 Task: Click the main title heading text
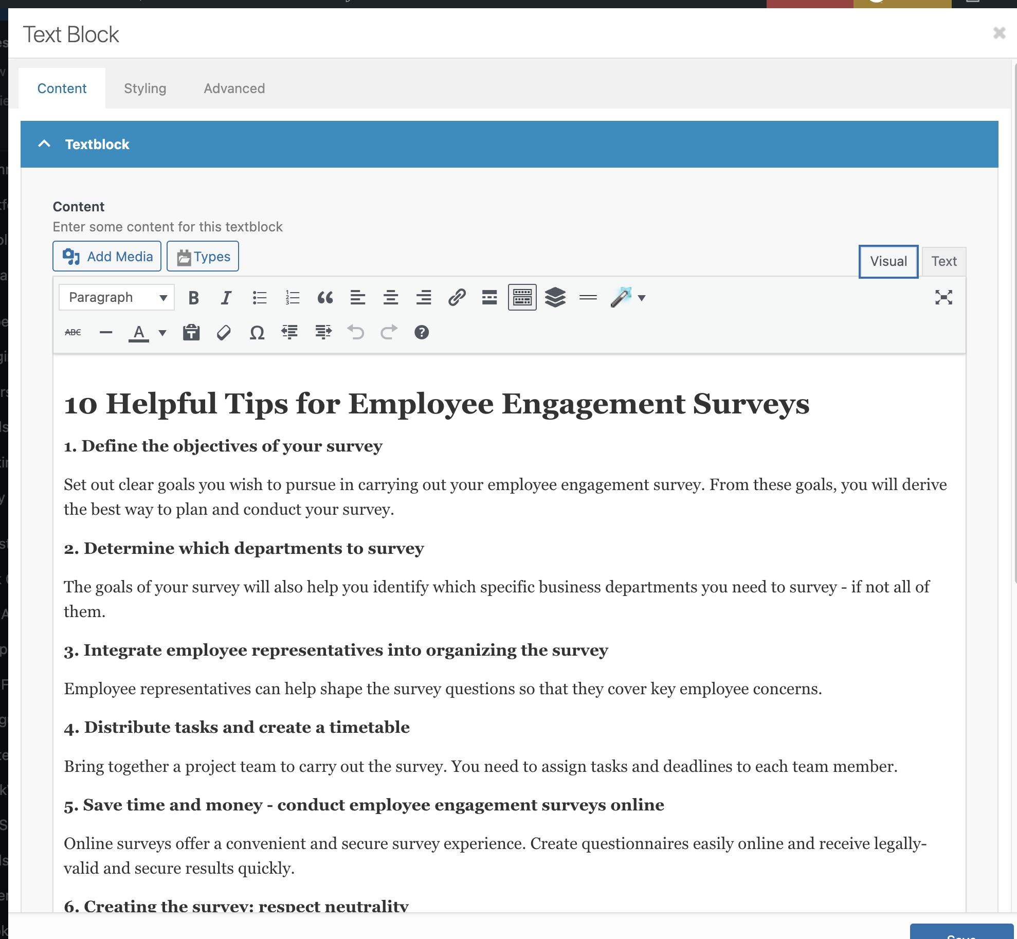click(437, 404)
